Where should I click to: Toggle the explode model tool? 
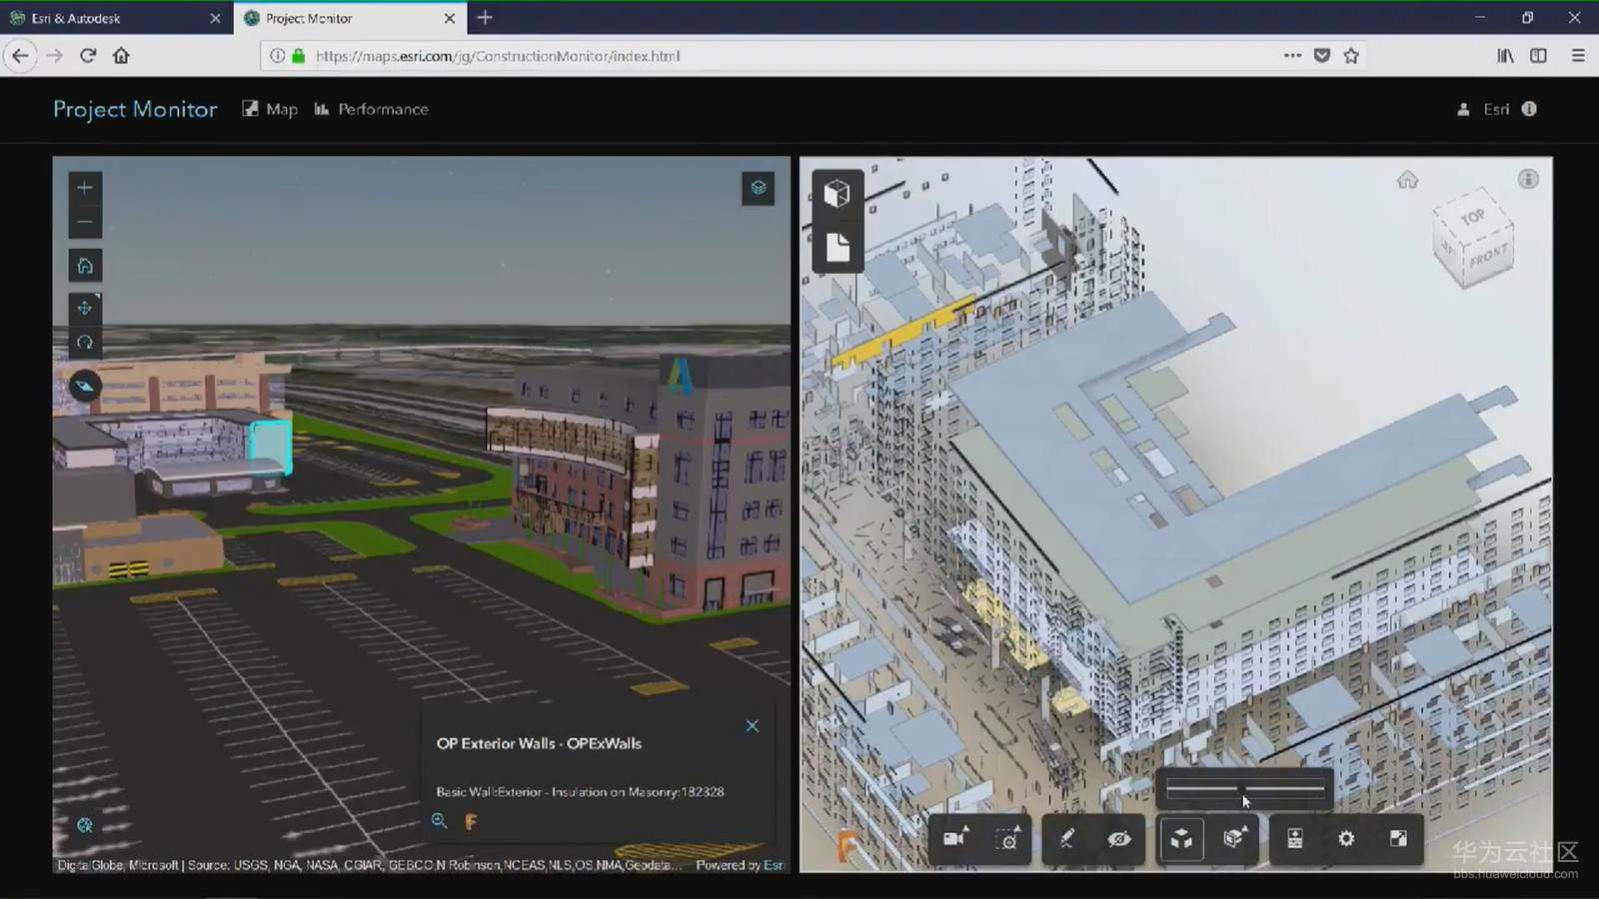pyautogui.click(x=1181, y=838)
